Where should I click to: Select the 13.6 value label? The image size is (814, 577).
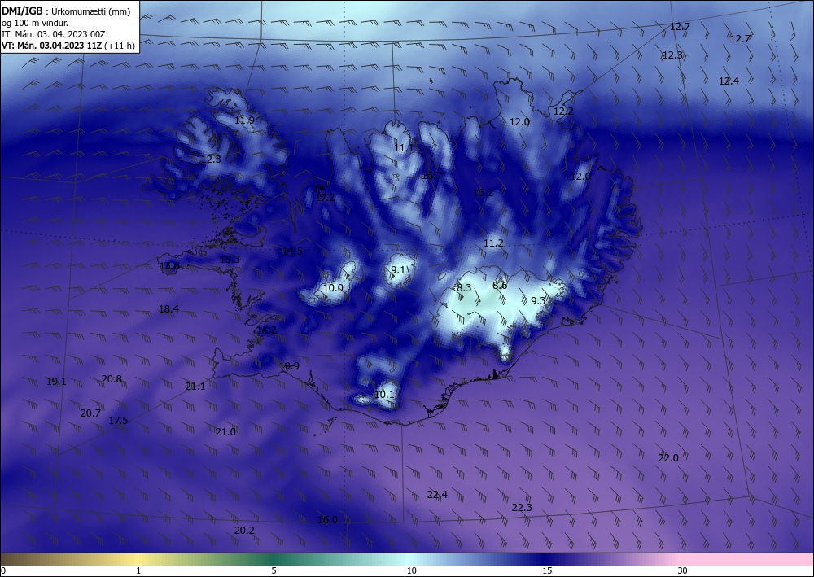click(170, 265)
